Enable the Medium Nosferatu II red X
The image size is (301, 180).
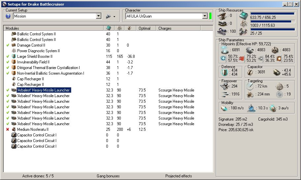point(8,129)
